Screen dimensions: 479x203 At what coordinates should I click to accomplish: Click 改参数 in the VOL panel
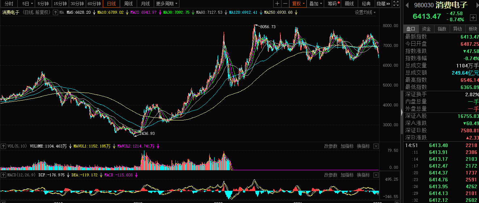coord(331,146)
